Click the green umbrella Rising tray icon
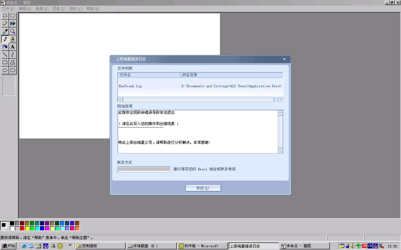Viewport: 401px width, 250px height. click(359, 246)
